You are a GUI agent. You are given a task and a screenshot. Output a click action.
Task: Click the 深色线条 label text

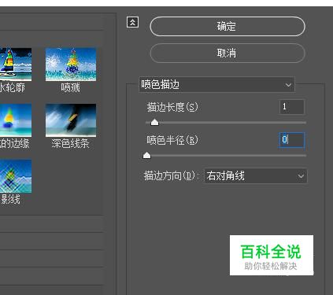point(70,143)
